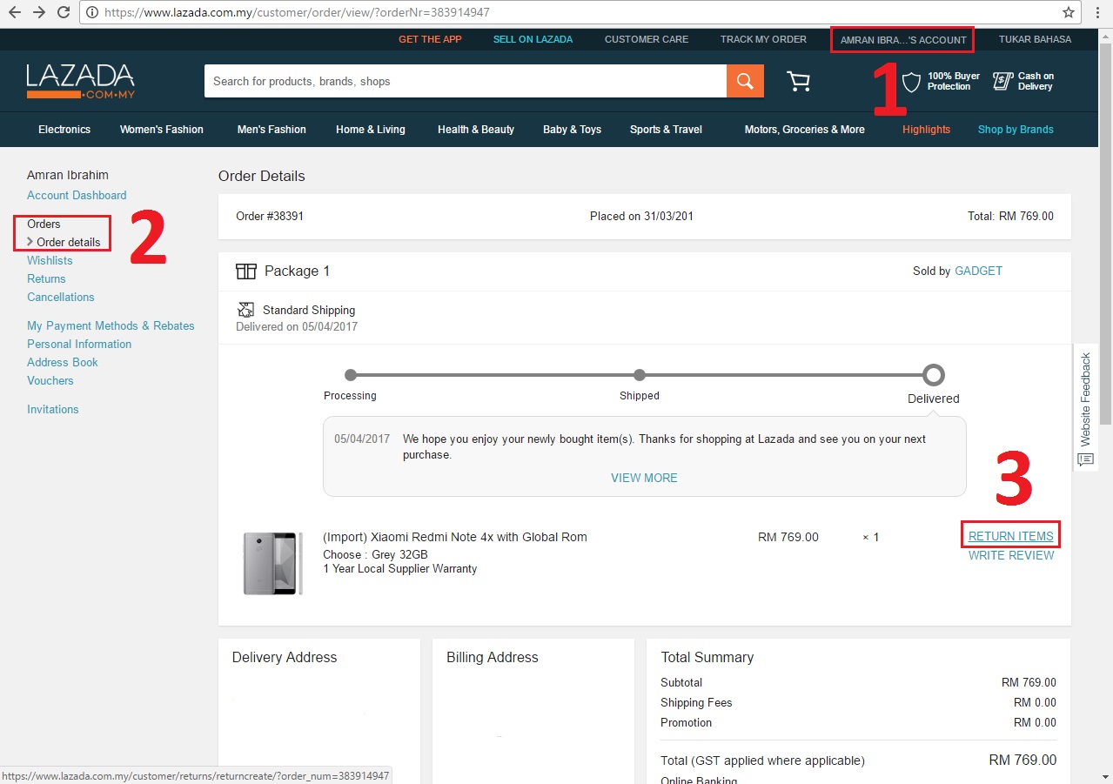1113x784 pixels.
Task: Open Invitations page
Action: tap(53, 409)
